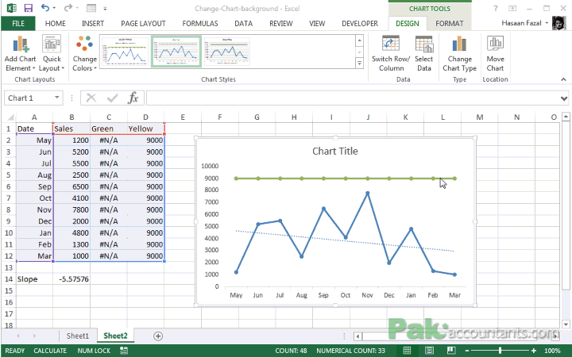
Task: Open the REVIEW tab
Action: coord(281,24)
